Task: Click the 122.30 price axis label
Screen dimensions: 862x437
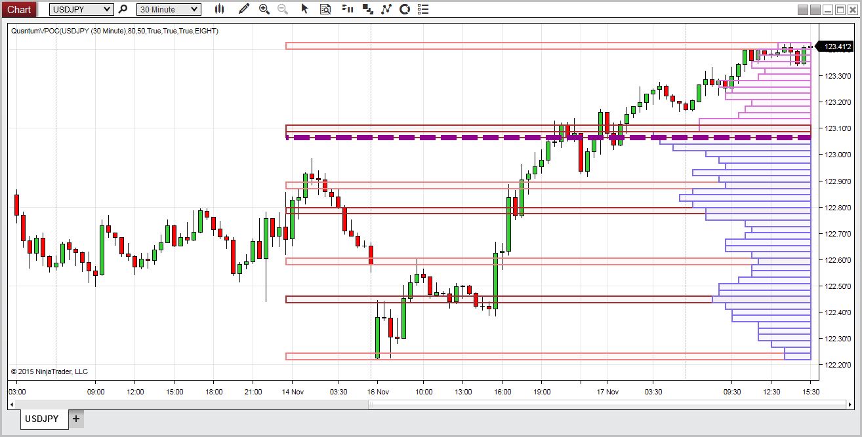Action: click(838, 339)
